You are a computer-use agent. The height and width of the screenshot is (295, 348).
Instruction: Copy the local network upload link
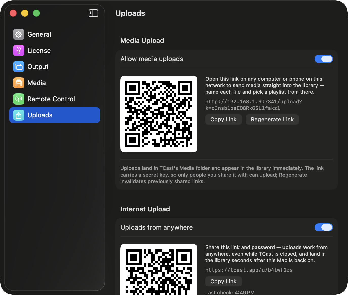[x=224, y=119]
